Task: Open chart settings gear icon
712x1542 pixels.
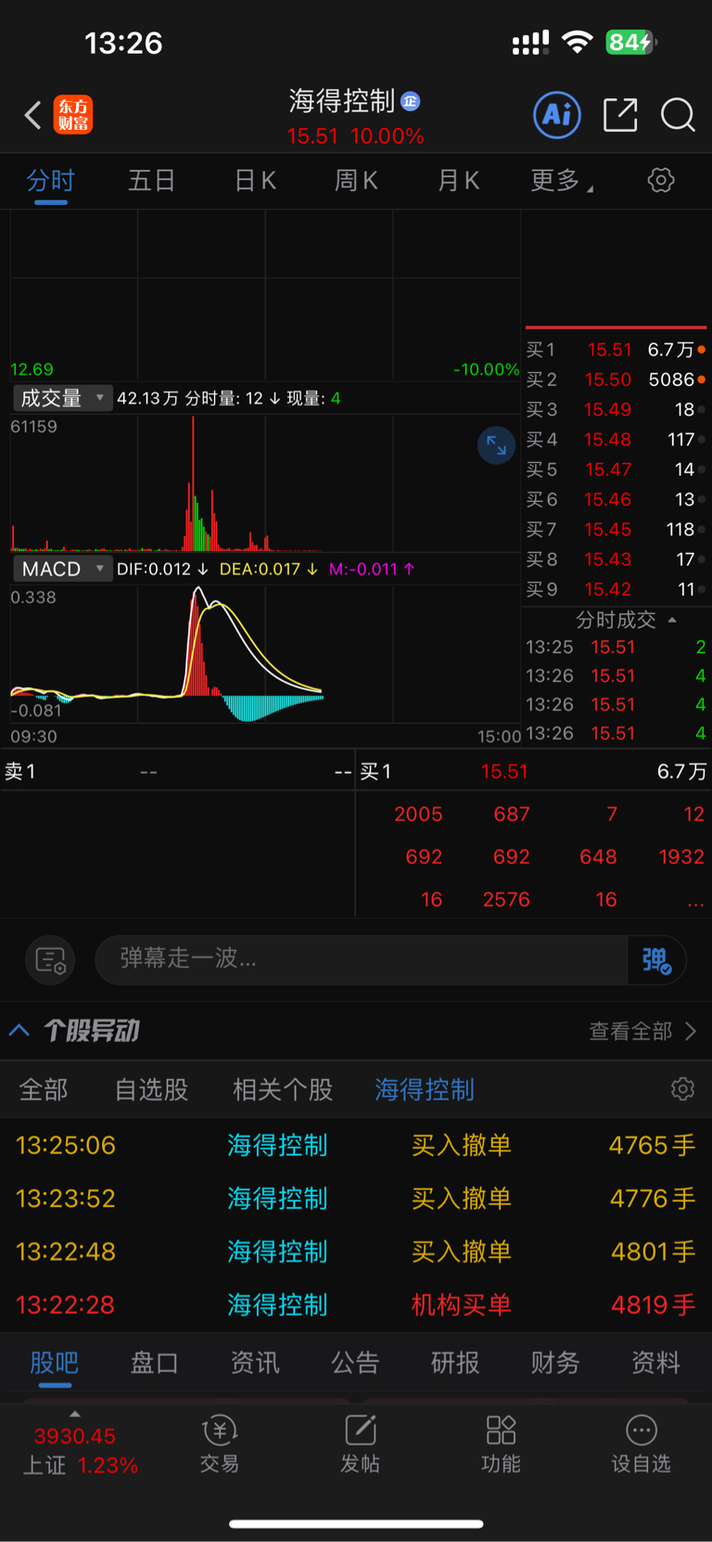Action: (x=661, y=180)
